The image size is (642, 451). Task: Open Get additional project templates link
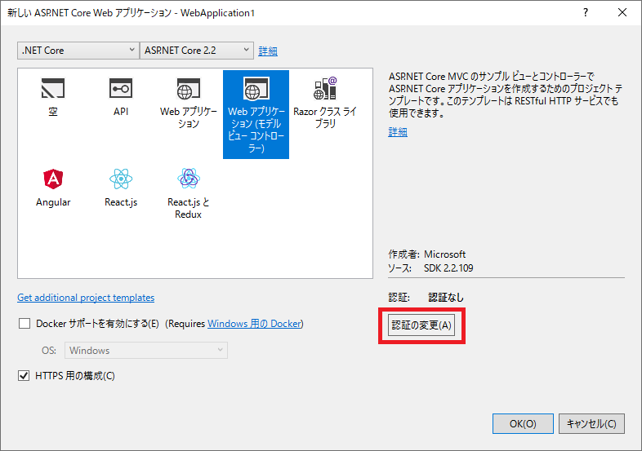[86, 298]
